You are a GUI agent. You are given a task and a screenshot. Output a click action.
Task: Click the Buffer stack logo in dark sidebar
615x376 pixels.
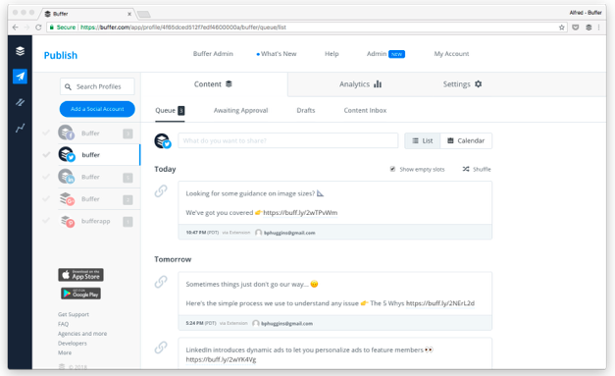(20, 51)
